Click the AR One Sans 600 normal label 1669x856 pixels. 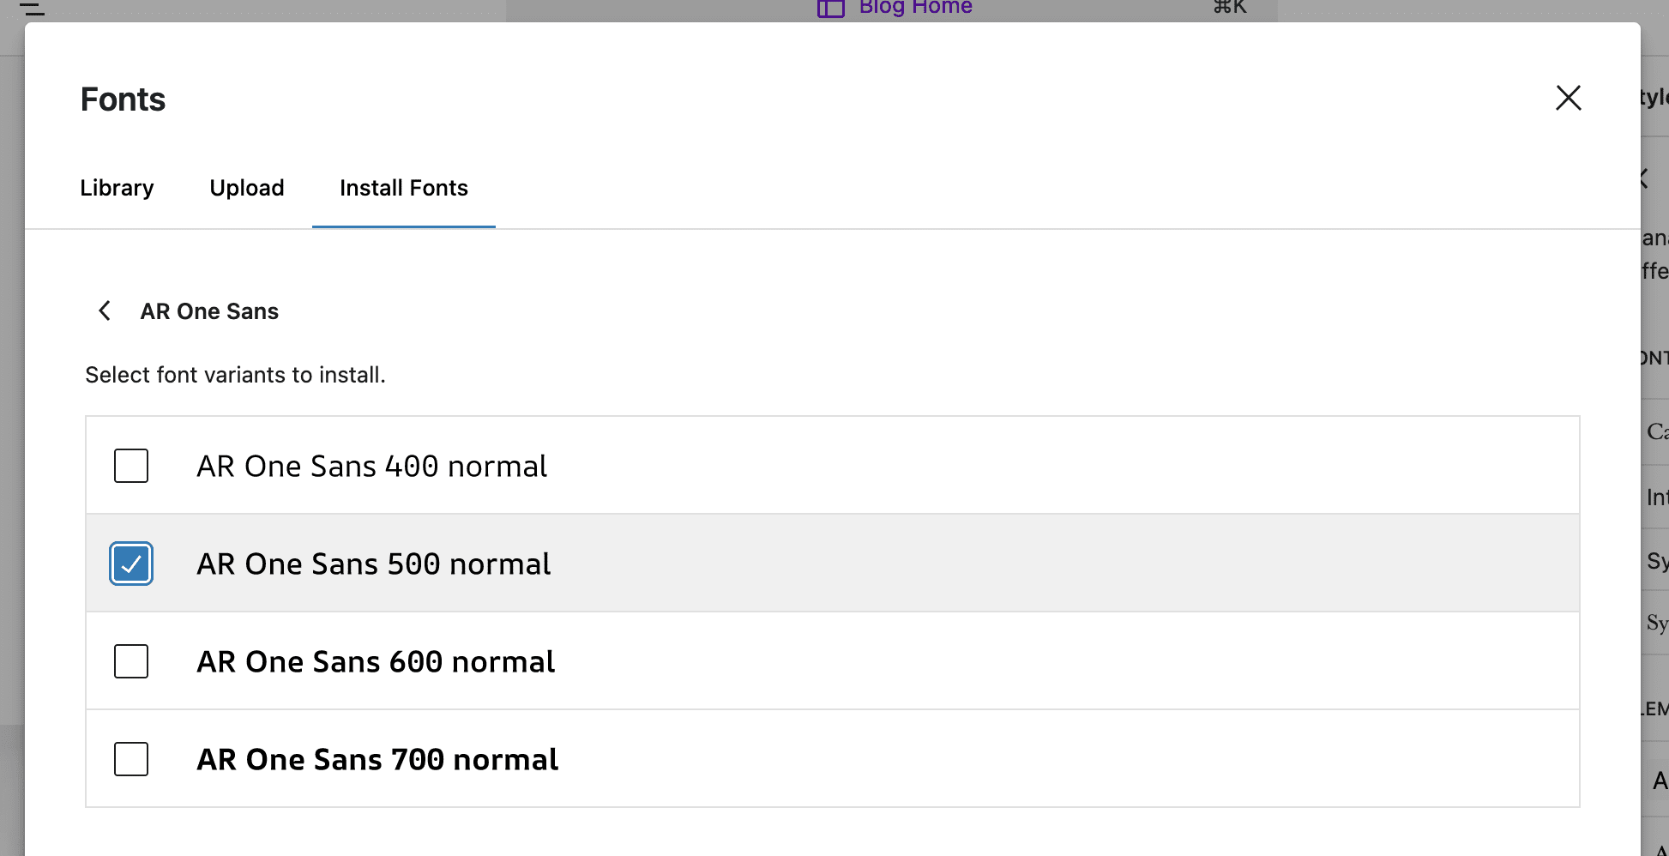(x=376, y=661)
